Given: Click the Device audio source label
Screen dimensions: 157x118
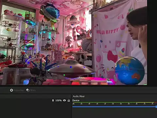Looking at the screenshot, I should [x=76, y=100].
